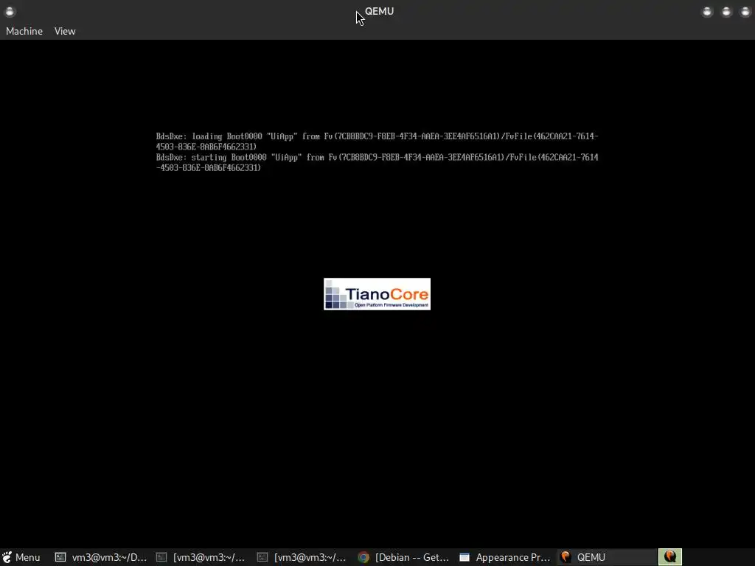Click the Chrome icon in the taskbar
This screenshot has width=755, height=566.
coord(363,557)
